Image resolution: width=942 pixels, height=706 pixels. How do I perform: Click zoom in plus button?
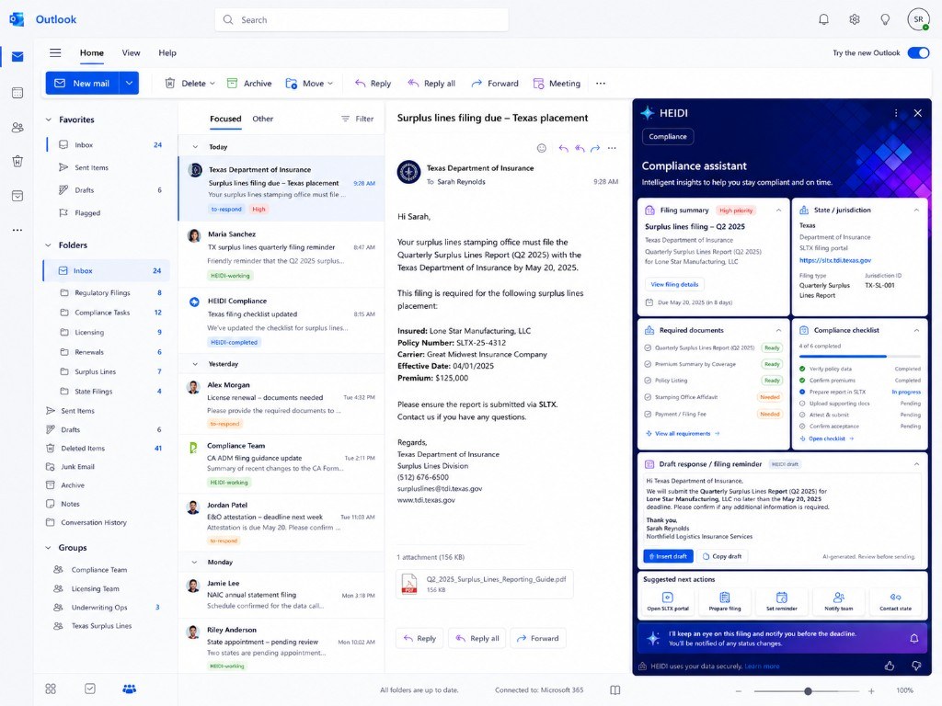coord(871,691)
